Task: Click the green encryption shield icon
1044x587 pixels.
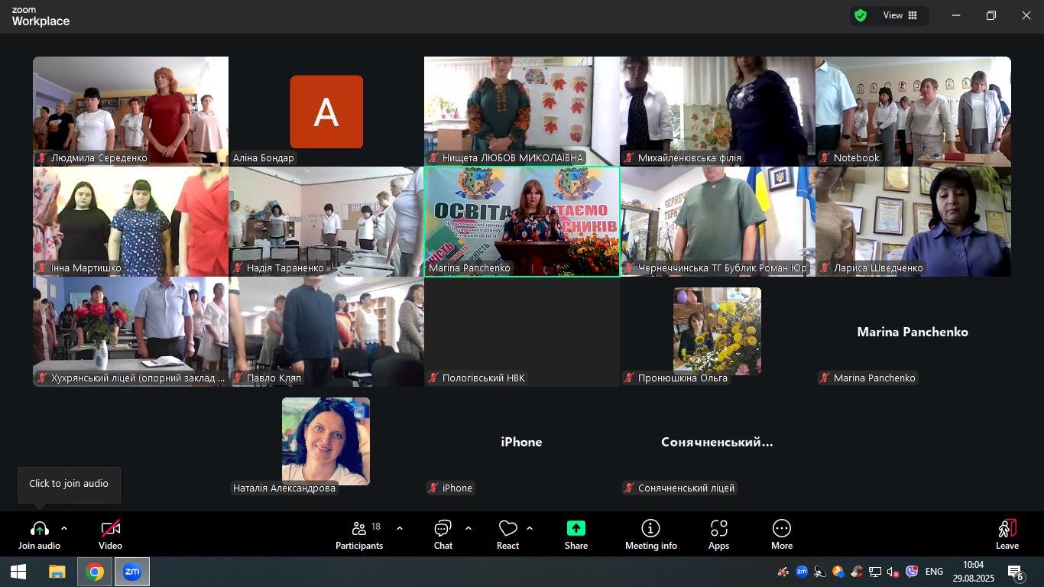Action: coord(861,15)
